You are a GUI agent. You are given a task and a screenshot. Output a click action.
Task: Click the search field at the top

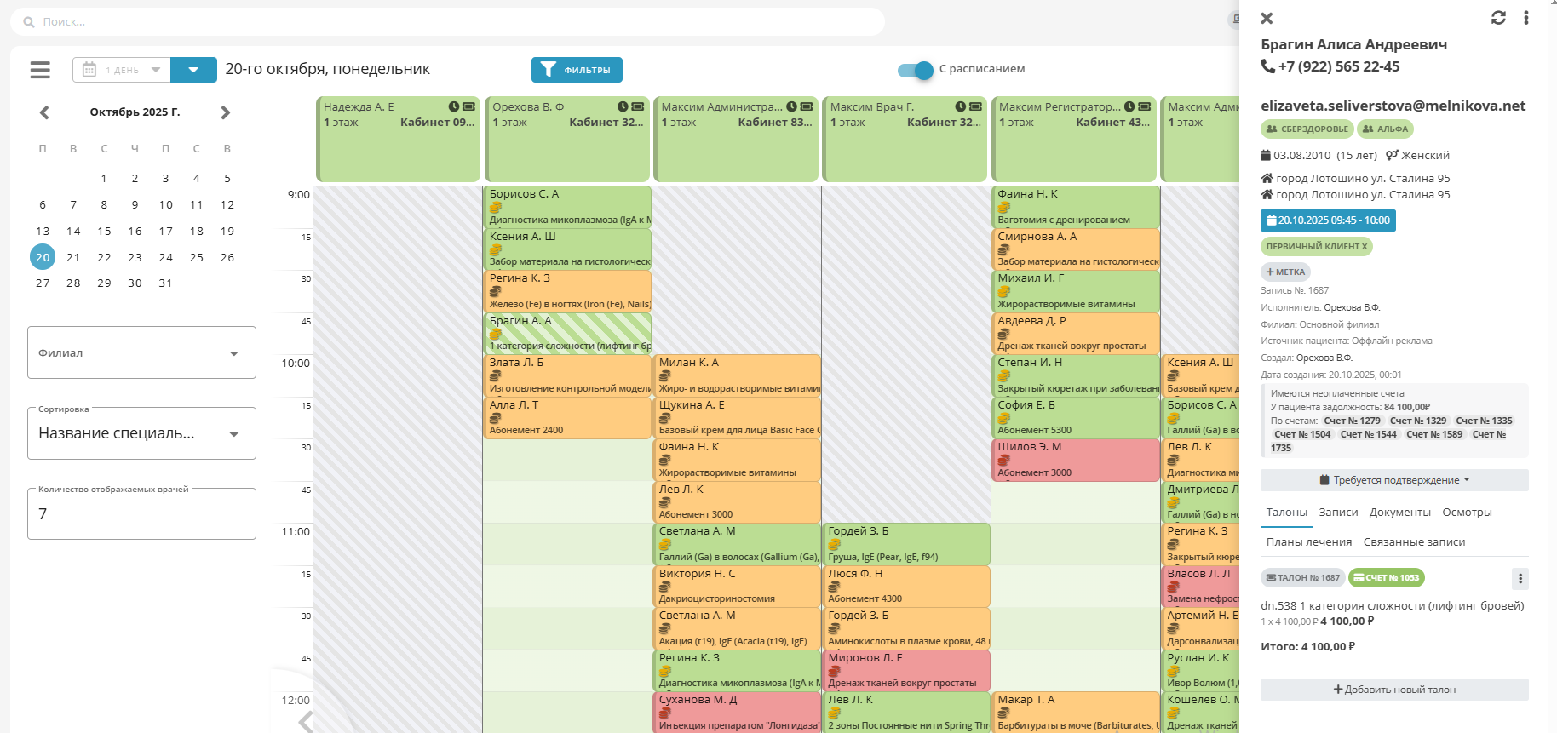(447, 22)
